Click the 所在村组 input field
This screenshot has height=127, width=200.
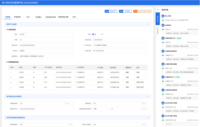(120, 51)
